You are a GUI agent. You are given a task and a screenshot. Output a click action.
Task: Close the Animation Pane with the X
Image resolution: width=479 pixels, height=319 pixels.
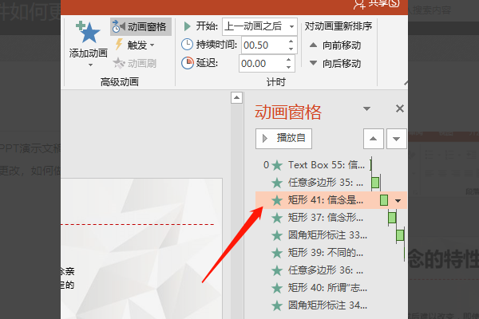[x=400, y=109]
